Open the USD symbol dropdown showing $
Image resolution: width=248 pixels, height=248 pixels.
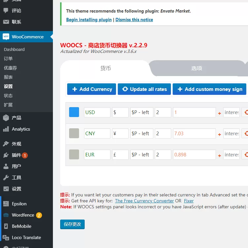[120, 112]
